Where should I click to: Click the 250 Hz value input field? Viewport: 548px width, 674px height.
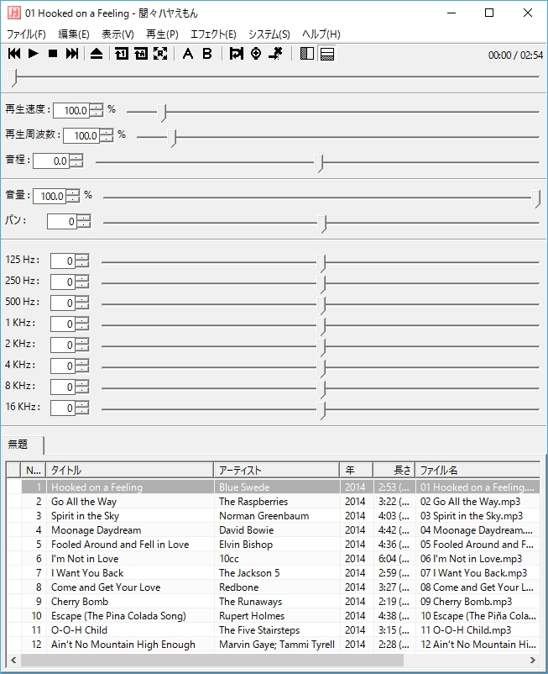coord(63,282)
